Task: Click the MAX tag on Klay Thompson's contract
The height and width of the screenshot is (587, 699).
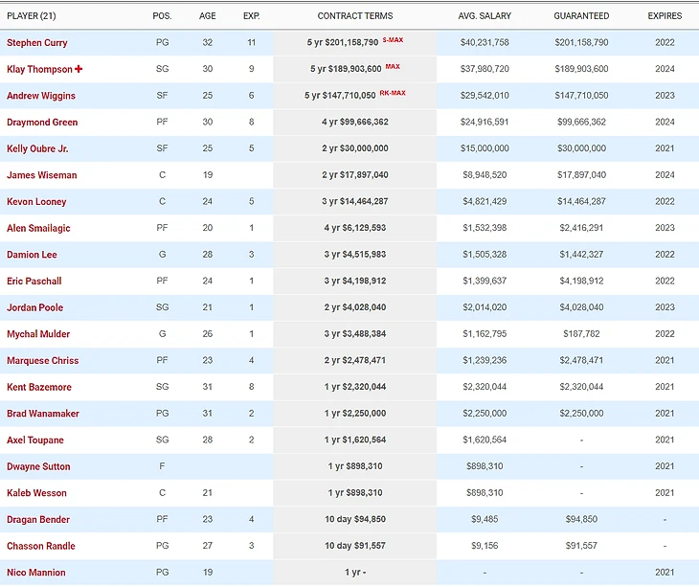Action: [x=393, y=67]
